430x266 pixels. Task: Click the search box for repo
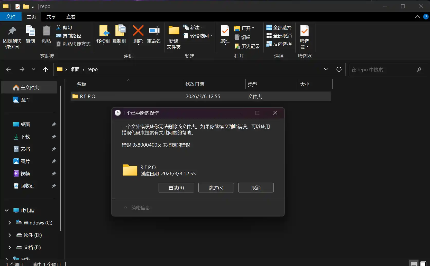click(x=383, y=69)
